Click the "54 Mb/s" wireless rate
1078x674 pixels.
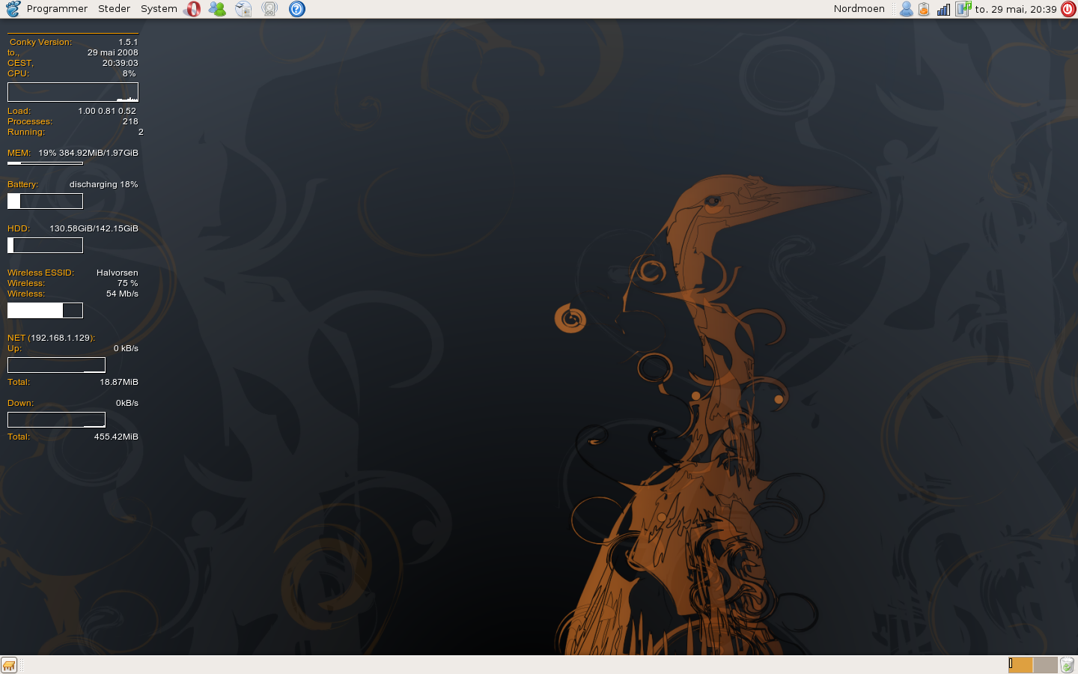click(x=122, y=294)
